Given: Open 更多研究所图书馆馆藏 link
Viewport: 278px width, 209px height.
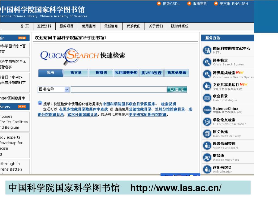Looking at the screenshot, I should point(148,115).
